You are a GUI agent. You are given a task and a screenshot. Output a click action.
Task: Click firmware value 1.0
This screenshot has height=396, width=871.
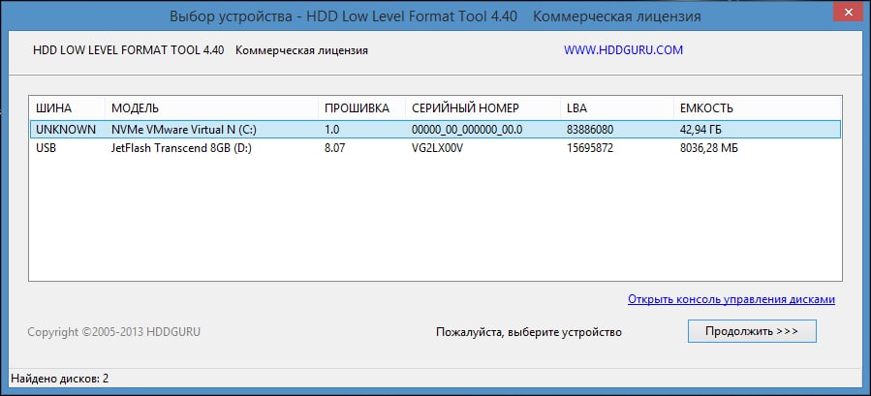pos(331,130)
